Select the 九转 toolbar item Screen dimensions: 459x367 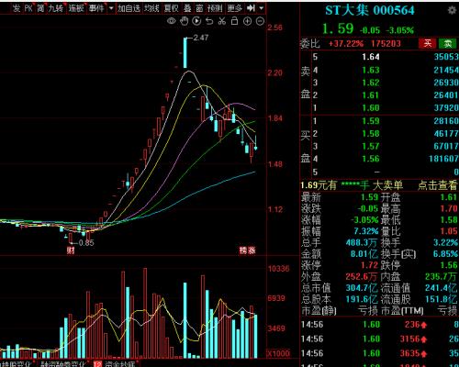tap(56, 8)
